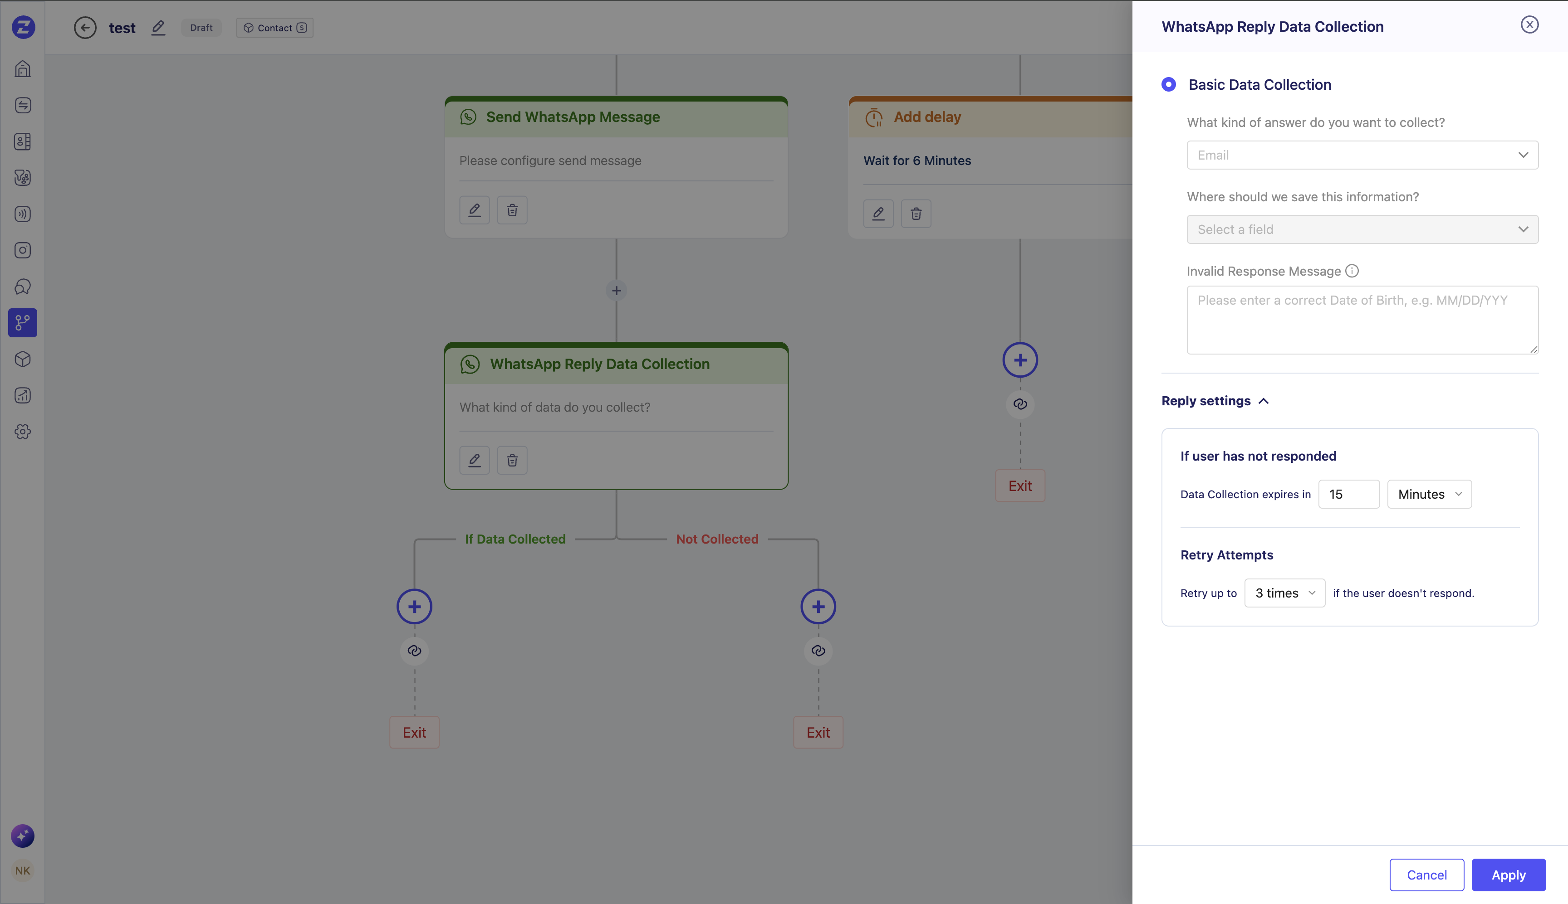The height and width of the screenshot is (904, 1568).
Task: Open the Select a field dropdown
Action: click(x=1362, y=230)
